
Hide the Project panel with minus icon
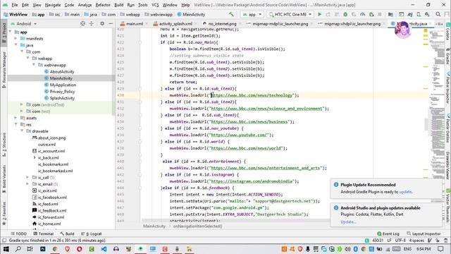click(x=111, y=23)
